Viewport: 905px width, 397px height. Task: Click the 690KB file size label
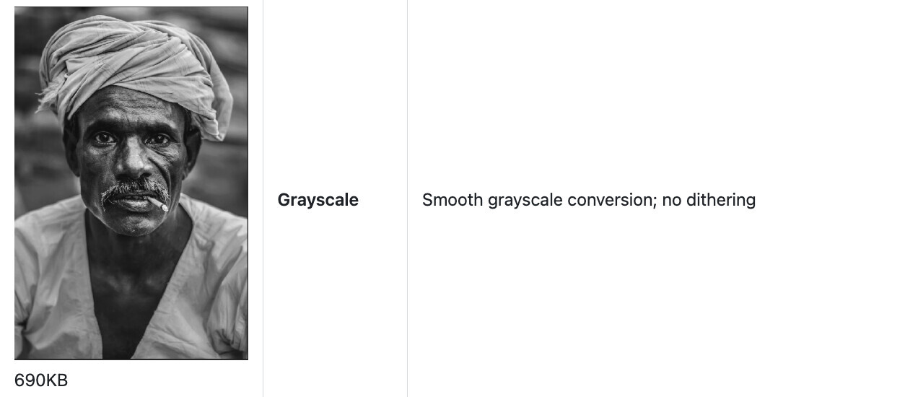coord(41,380)
